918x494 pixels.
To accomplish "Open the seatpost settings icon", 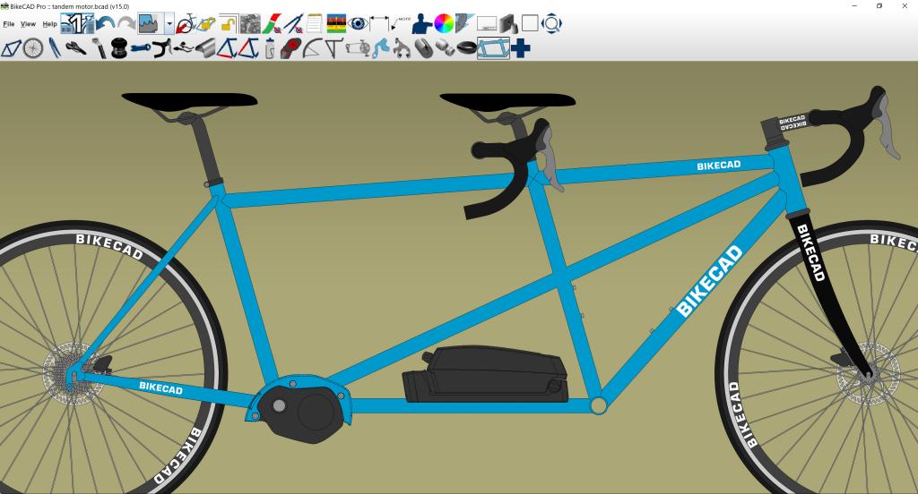I will click(99, 48).
